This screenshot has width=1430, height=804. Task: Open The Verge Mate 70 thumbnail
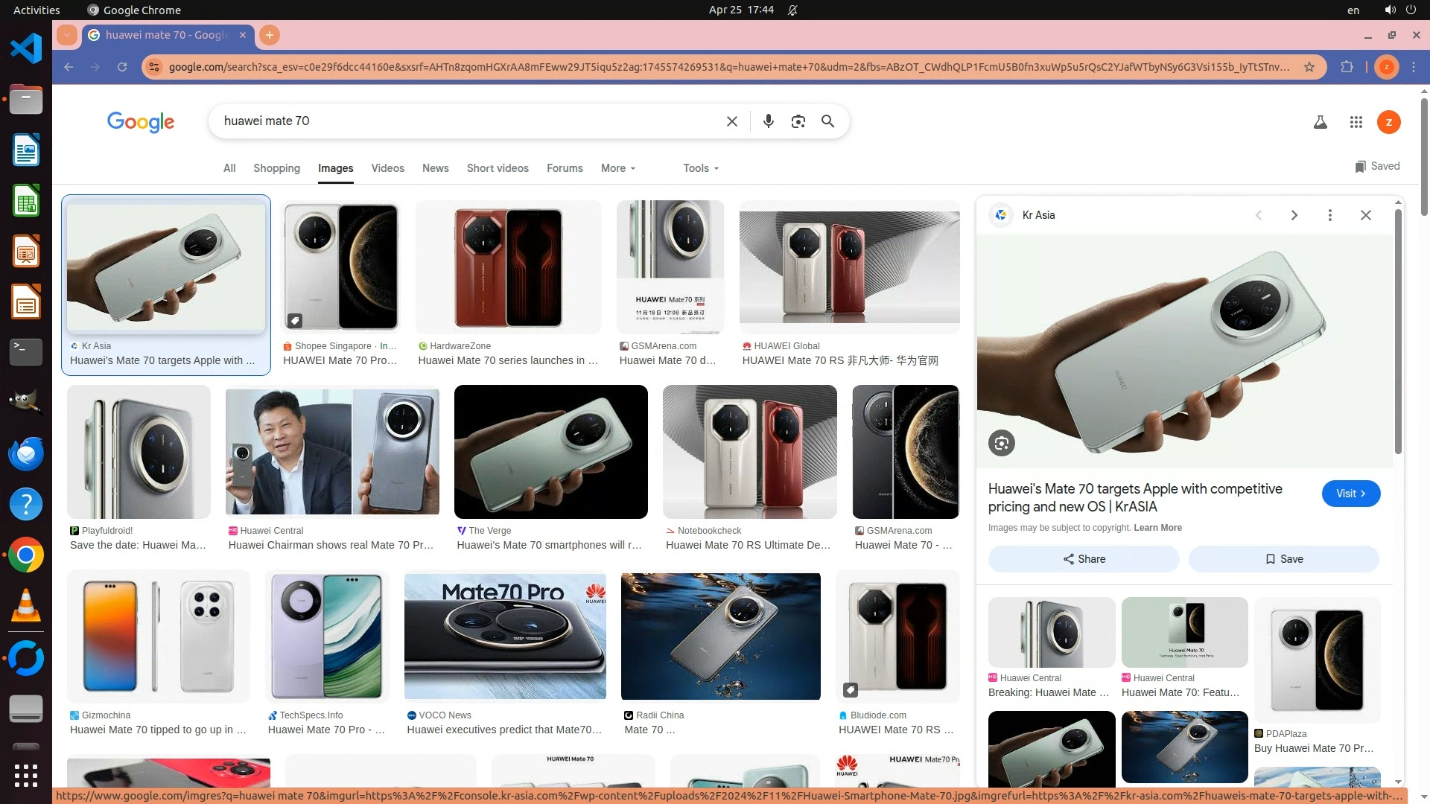point(550,452)
